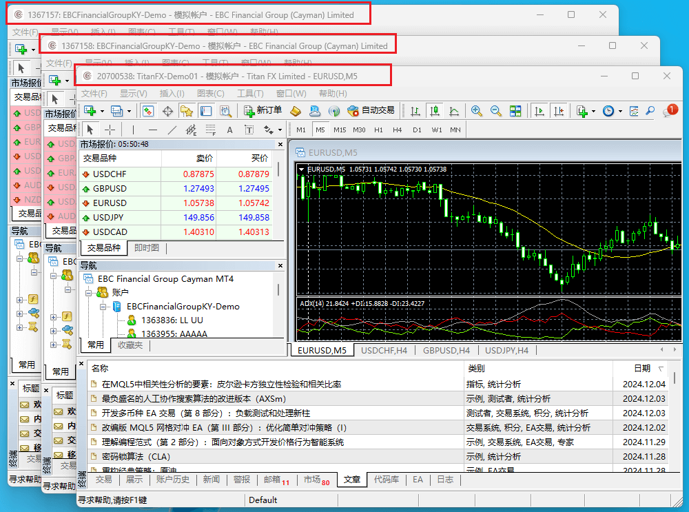
Task: Click the new chart icon in TitanFX toolbar
Action: [x=90, y=111]
